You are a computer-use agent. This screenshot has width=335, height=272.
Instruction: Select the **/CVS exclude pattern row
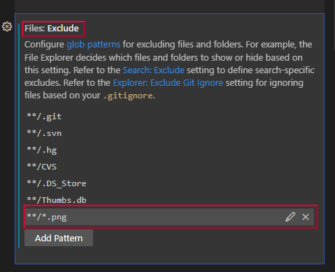(169, 167)
